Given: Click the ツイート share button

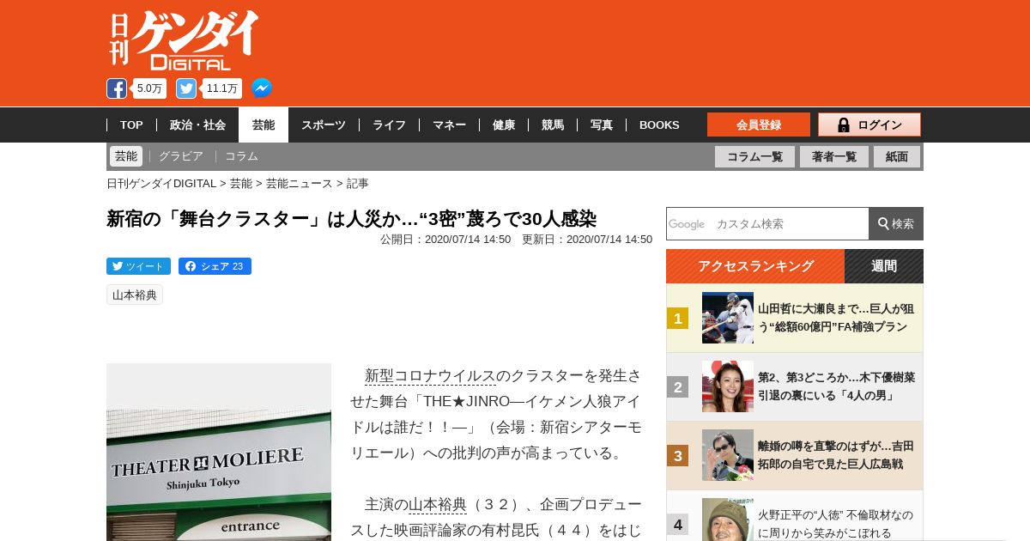Looking at the screenshot, I should tap(138, 266).
